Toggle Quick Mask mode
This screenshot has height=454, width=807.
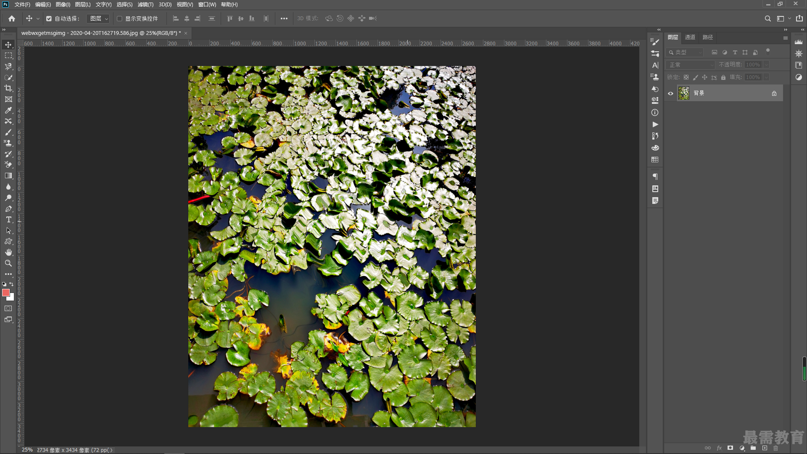[8, 309]
